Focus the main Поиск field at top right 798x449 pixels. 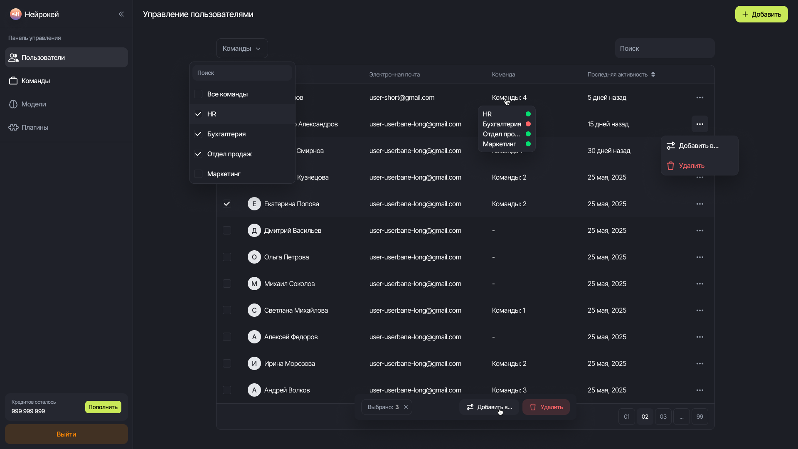pos(664,48)
